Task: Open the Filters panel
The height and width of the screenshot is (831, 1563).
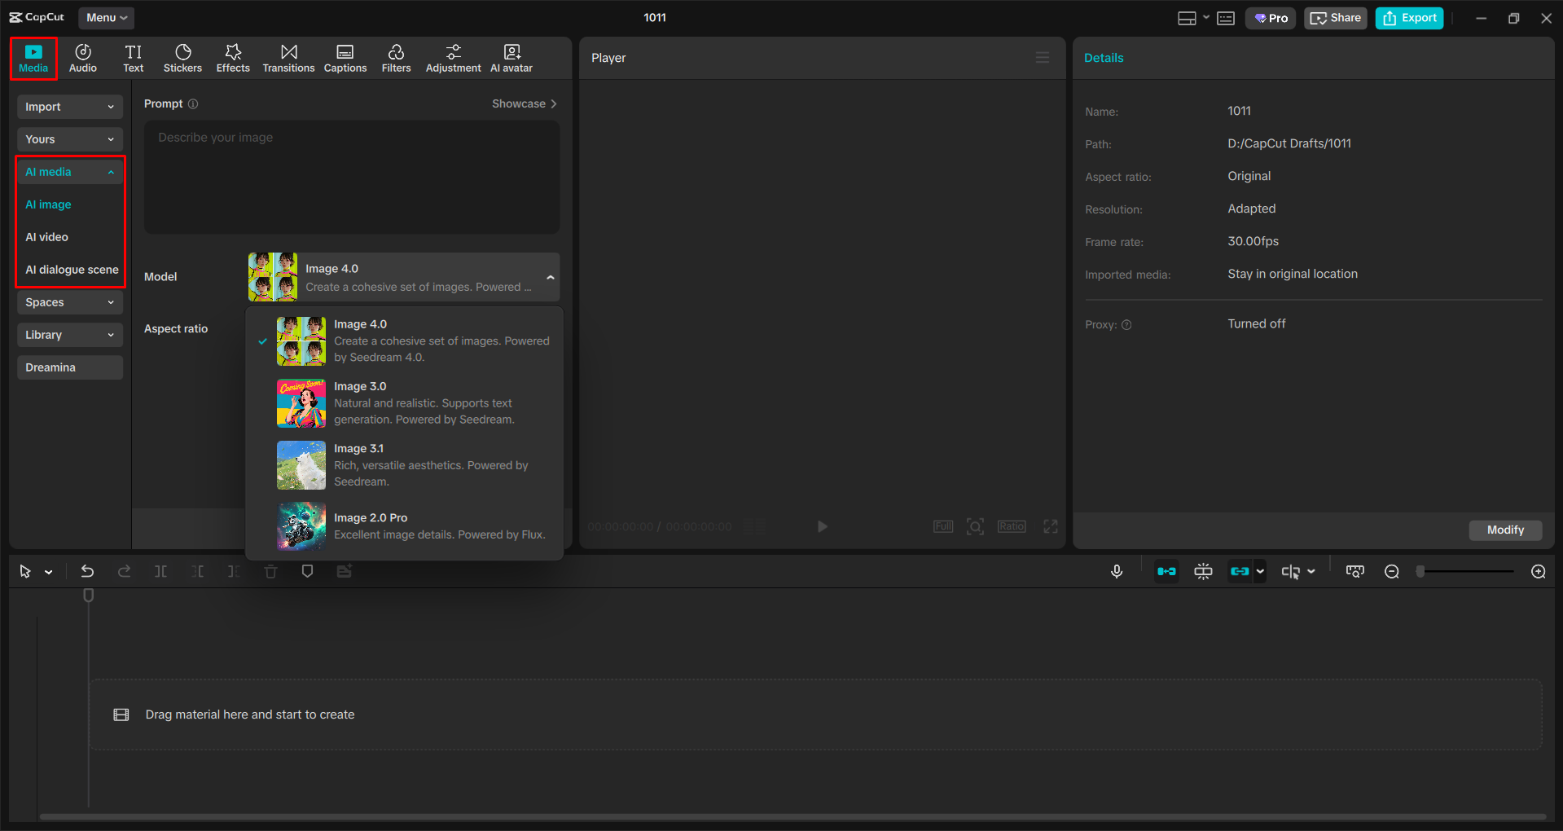Action: [x=396, y=57]
